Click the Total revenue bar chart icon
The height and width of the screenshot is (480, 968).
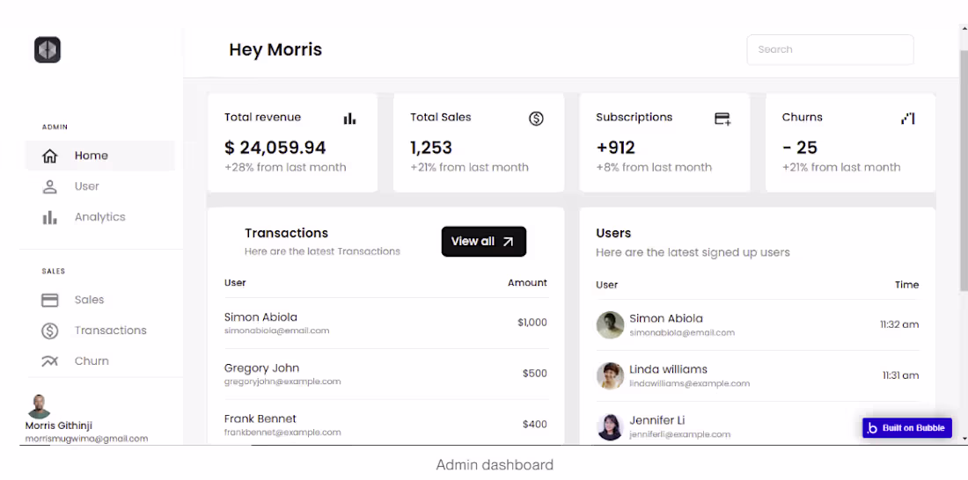point(349,119)
